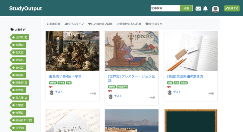Like the Prester John article heart
The height and width of the screenshot is (132, 243).
[x=109, y=91]
